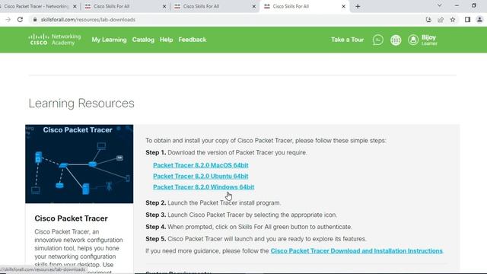Click the browser forward arrow

click(8, 20)
